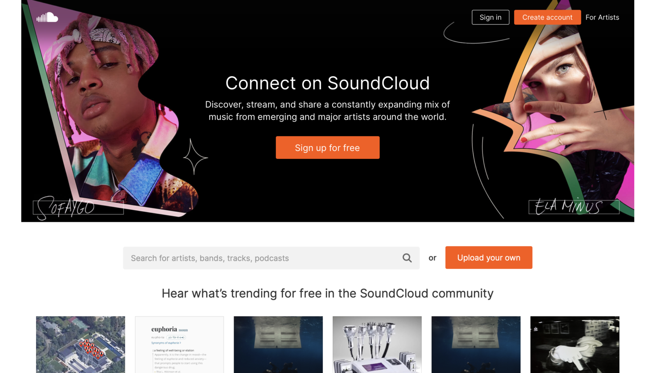658x373 pixels.
Task: Open the Sign in button
Action: [490, 17]
